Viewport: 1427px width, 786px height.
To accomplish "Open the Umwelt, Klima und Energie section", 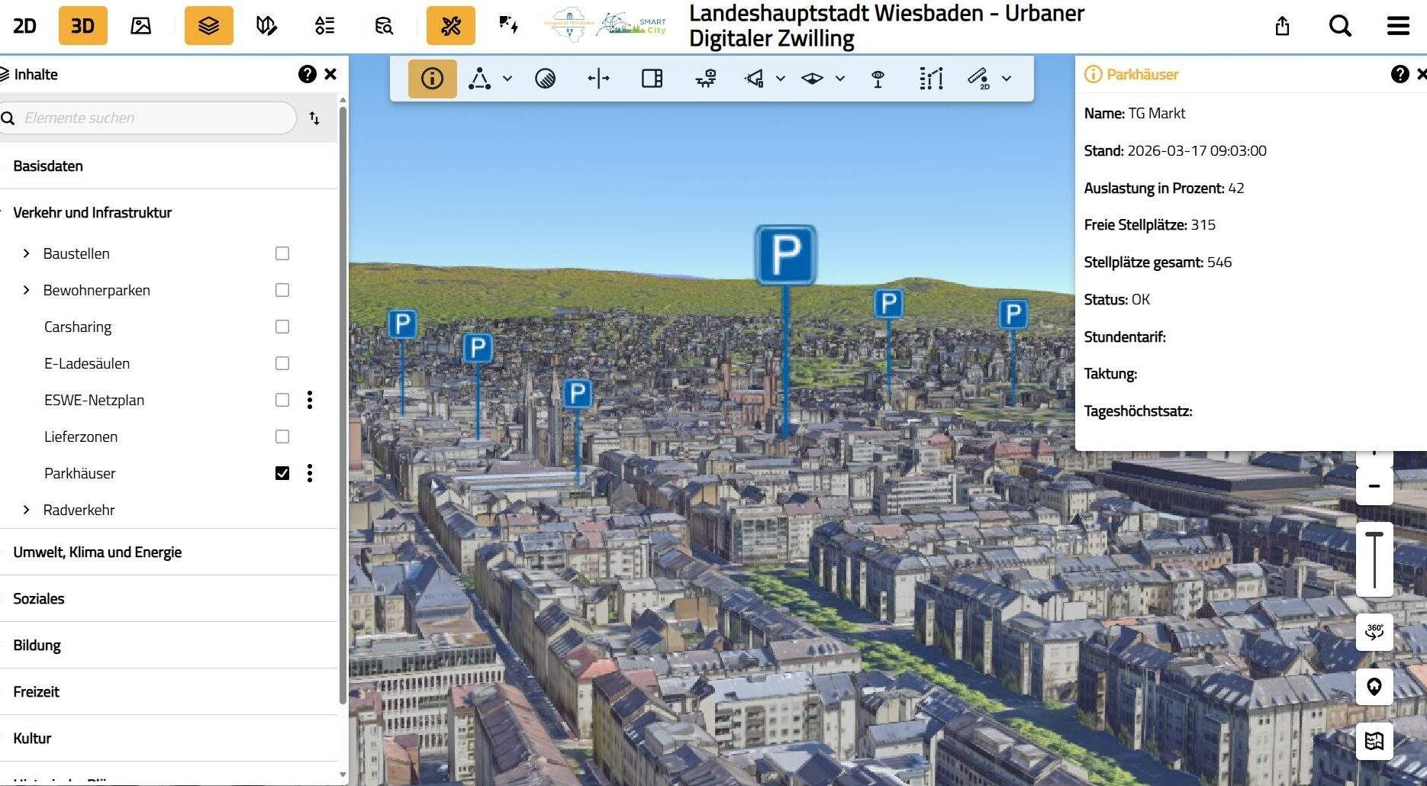I will pyautogui.click(x=97, y=552).
